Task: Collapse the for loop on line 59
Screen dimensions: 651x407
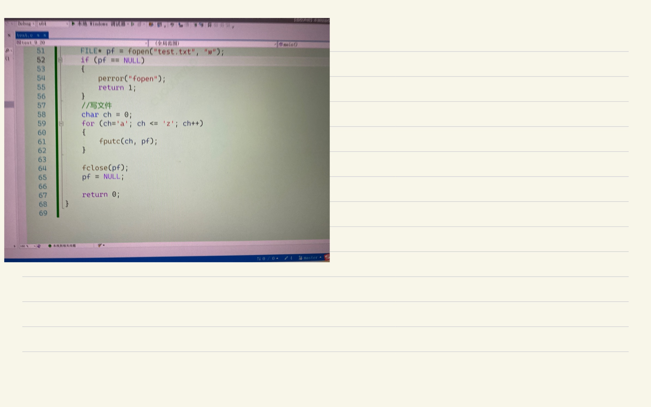Action: point(61,124)
